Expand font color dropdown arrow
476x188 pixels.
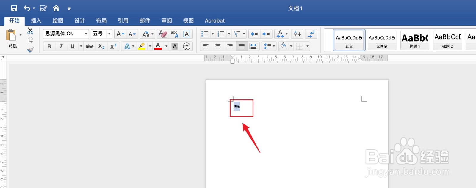166,46
